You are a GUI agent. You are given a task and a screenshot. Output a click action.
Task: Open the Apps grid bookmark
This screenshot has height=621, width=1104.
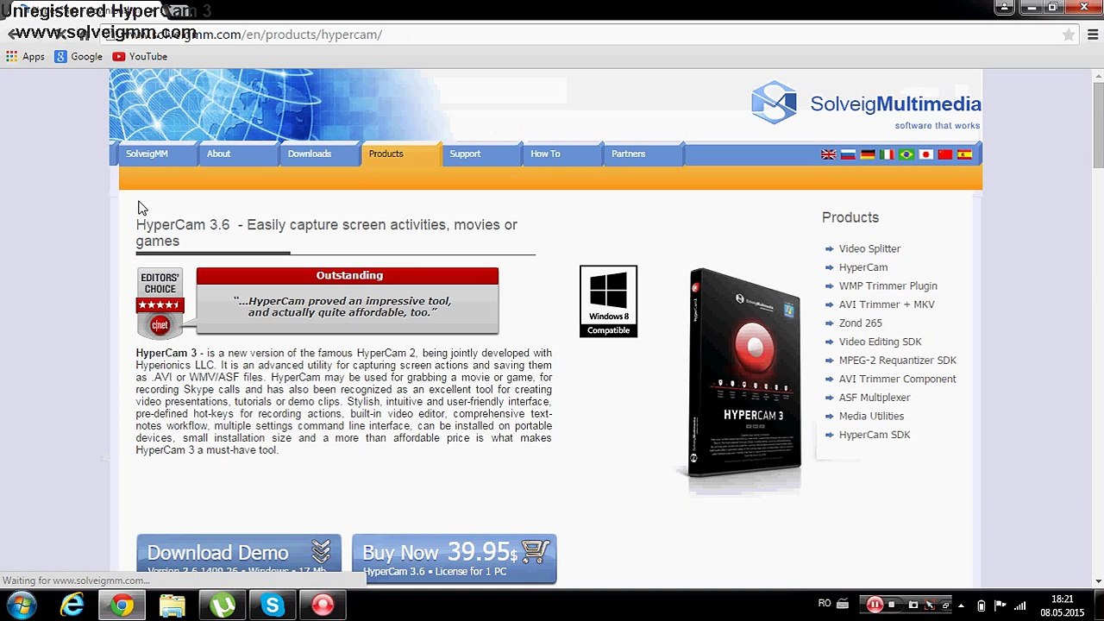pyautogui.click(x=25, y=56)
